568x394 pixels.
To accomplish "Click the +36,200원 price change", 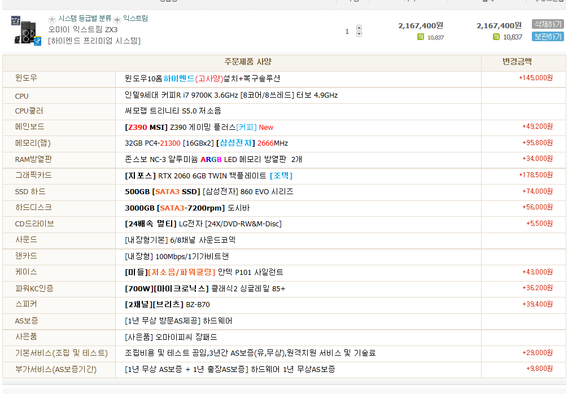I will click(538, 288).
